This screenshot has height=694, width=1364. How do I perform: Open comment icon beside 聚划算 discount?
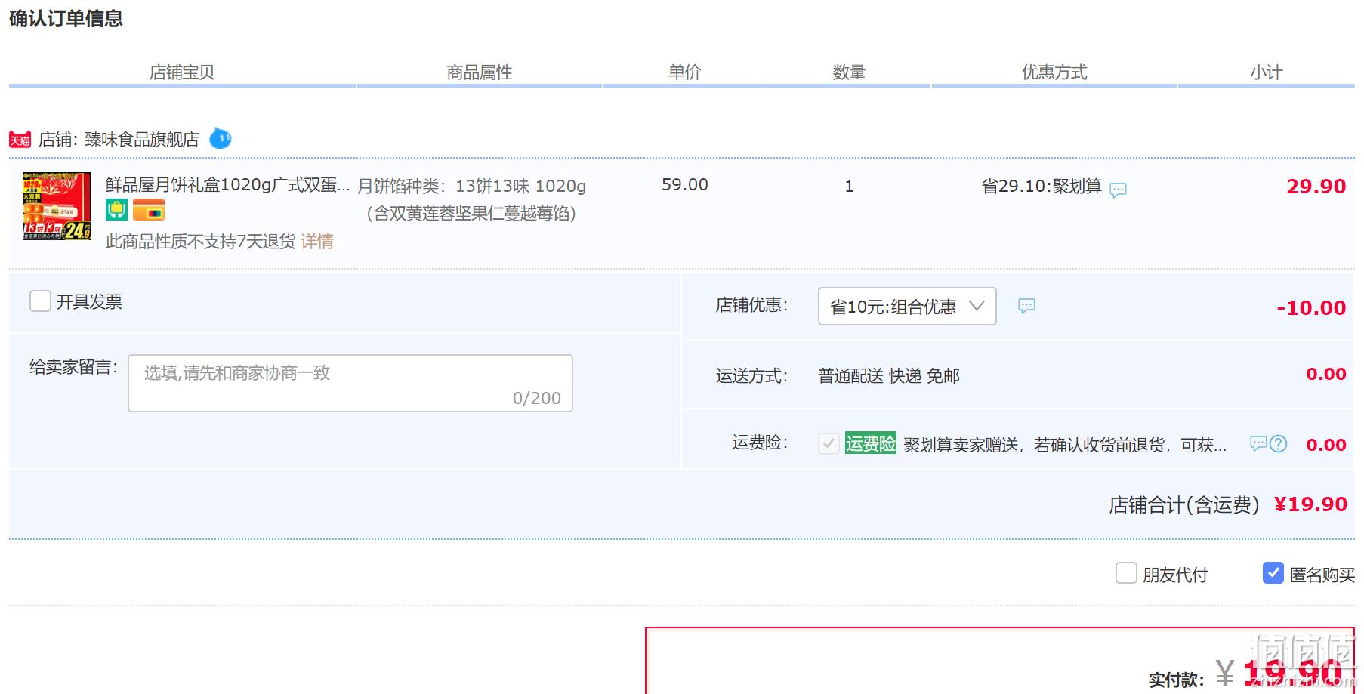pyautogui.click(x=1118, y=190)
